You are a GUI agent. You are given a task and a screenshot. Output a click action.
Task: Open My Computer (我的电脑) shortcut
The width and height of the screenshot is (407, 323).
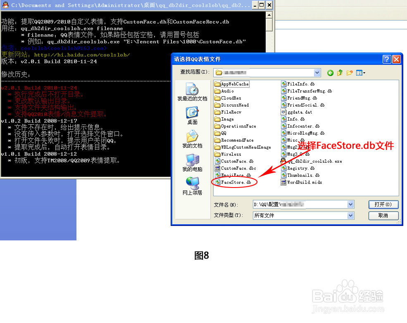point(192,163)
